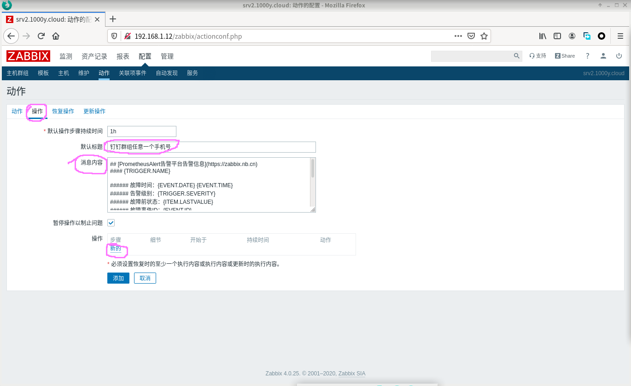Open the 管理 menu in Zabbix
The height and width of the screenshot is (386, 631).
point(167,56)
